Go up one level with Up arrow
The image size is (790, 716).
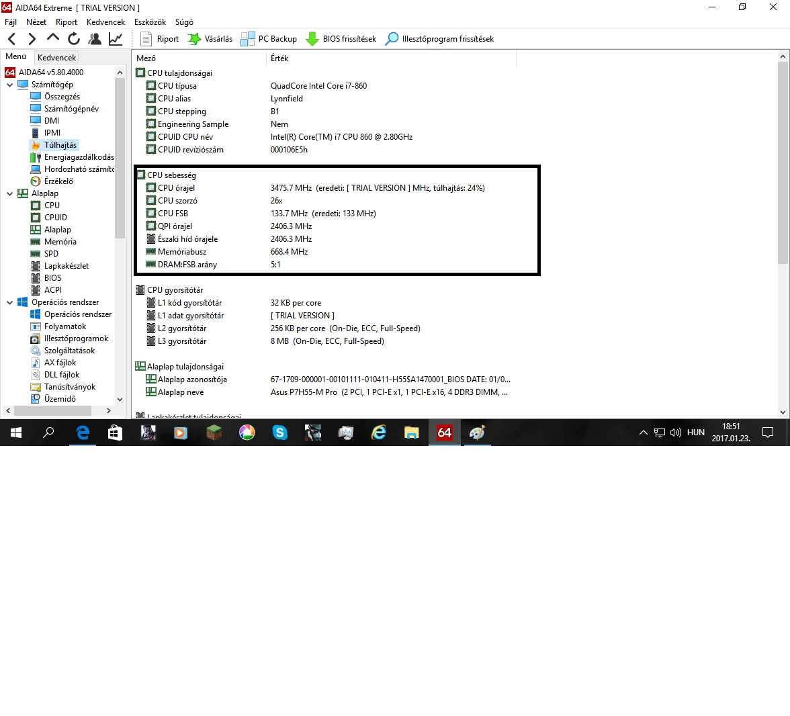53,38
